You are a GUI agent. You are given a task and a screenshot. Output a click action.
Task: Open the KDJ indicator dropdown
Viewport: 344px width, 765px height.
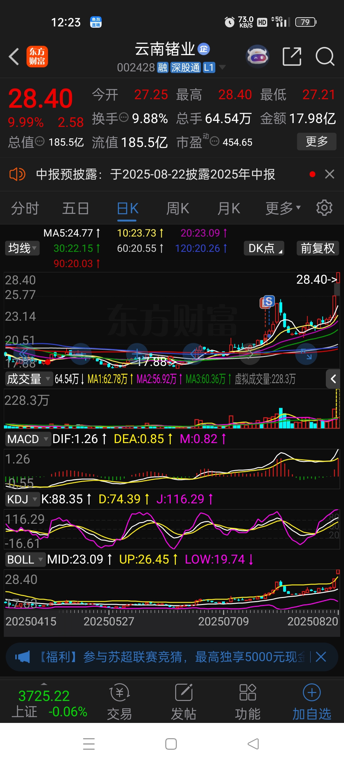coord(22,499)
